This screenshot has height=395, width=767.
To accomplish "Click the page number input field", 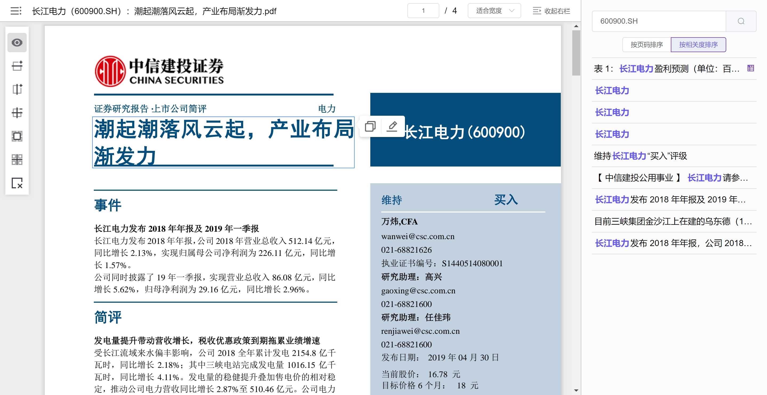I will click(x=423, y=11).
